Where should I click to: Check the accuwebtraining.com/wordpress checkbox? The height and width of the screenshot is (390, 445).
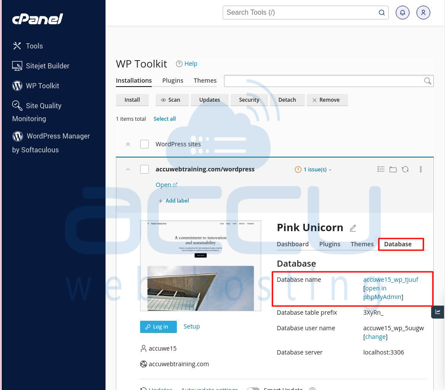[144, 169]
